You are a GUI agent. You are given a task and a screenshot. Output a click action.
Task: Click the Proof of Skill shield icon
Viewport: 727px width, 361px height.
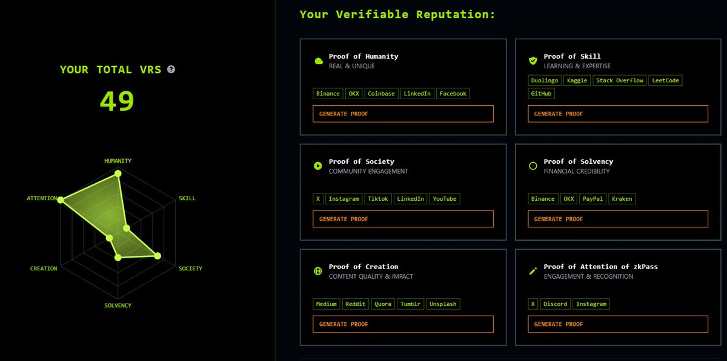pyautogui.click(x=533, y=60)
